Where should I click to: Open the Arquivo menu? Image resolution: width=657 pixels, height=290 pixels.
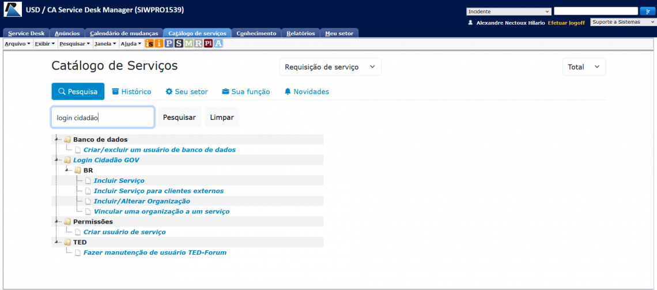(x=17, y=44)
